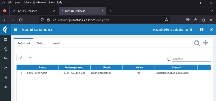The width and height of the screenshot is (216, 101).
Task: Click the Email column header
Action: [x=107, y=68]
